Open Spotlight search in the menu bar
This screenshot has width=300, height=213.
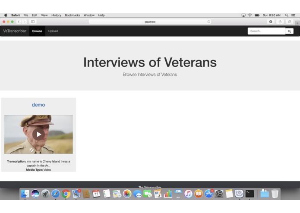click(287, 15)
